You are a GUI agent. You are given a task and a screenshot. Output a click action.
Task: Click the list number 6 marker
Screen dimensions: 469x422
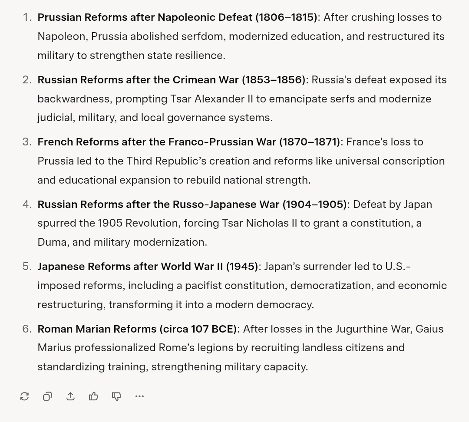(27, 329)
